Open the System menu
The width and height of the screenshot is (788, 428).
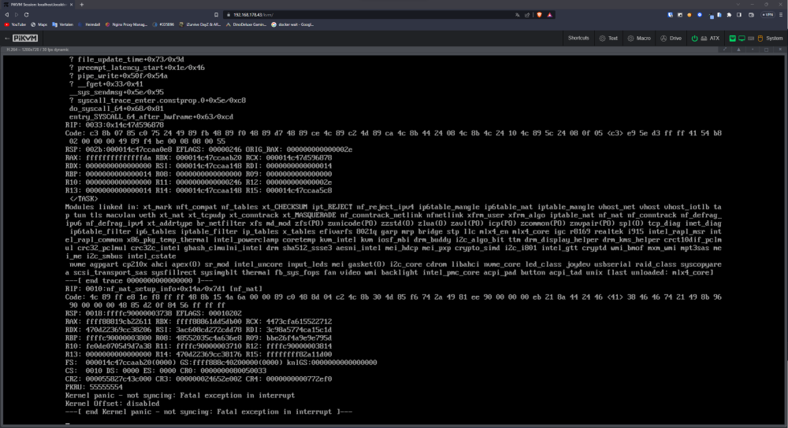756,38
